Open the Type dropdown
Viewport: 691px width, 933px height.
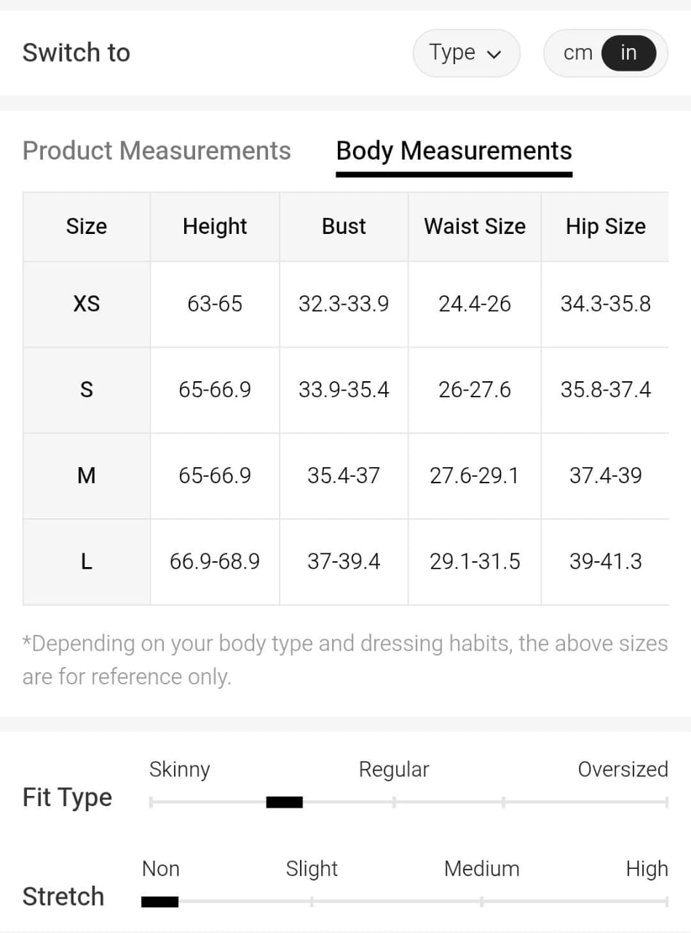pyautogui.click(x=466, y=53)
